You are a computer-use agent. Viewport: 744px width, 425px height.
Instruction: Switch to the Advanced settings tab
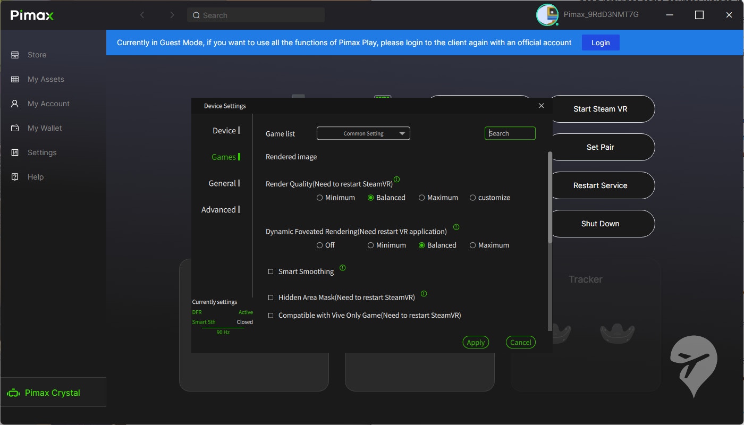218,210
